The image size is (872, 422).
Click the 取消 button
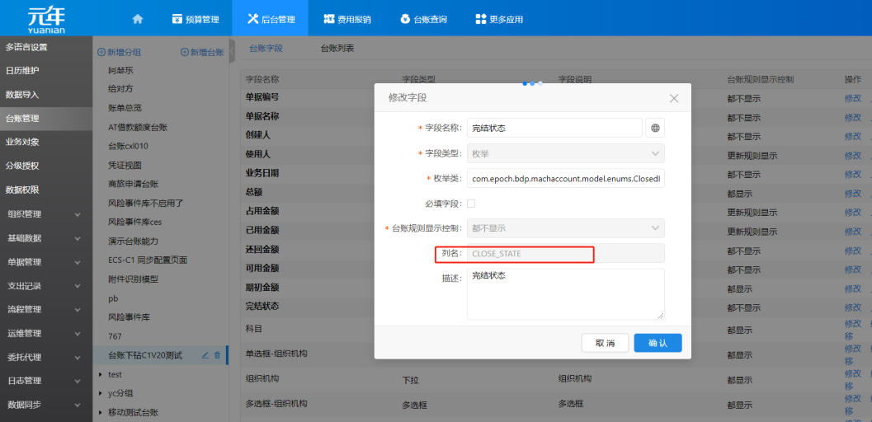[x=599, y=343]
